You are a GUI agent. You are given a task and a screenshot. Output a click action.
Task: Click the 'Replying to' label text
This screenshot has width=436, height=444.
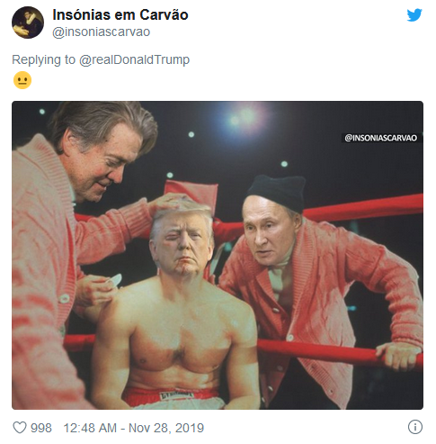[x=43, y=59]
